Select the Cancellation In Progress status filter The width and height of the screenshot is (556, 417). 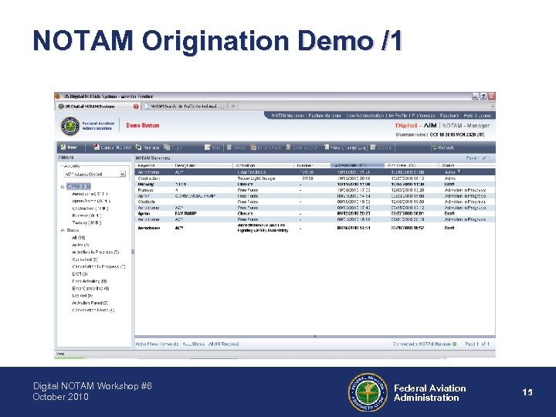[99, 266]
